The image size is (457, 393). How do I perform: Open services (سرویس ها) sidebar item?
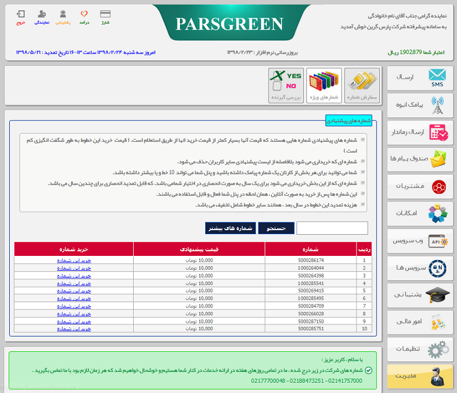(420, 268)
